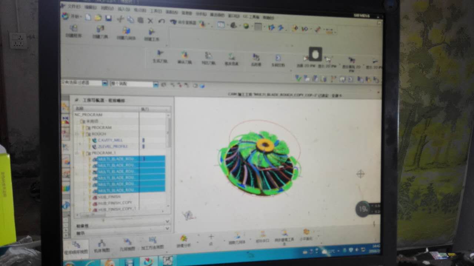The image size is (474, 266).
Task: Click 机床仿真 (Machine Simulation)
Action: click(231, 60)
